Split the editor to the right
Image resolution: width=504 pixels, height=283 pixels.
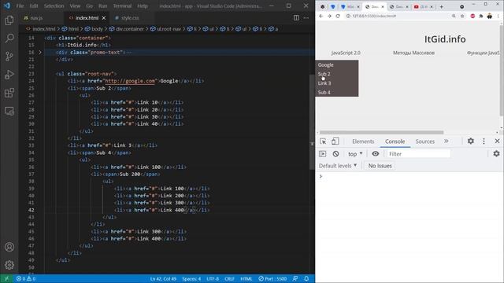(296, 18)
